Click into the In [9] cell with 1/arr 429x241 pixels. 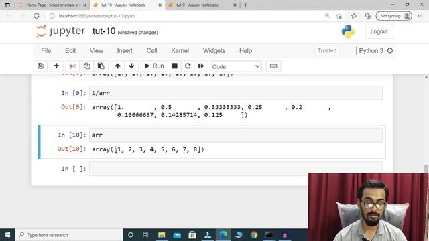pyautogui.click(x=236, y=93)
